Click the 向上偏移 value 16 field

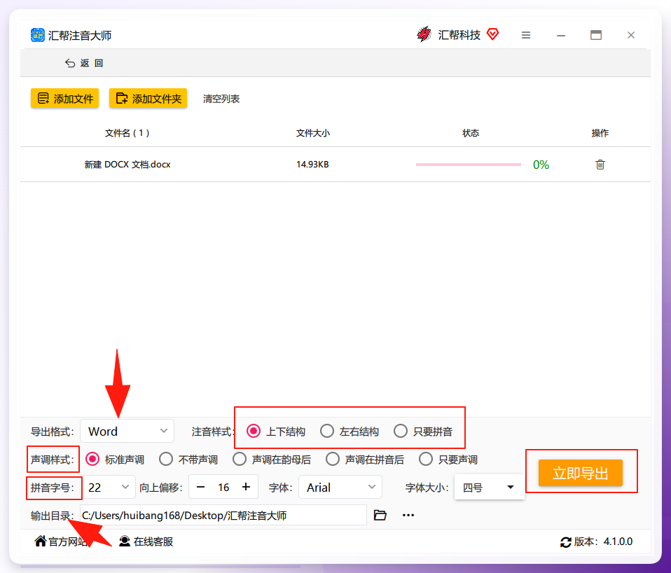[x=223, y=488]
